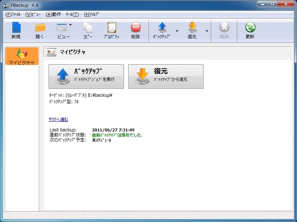Viewport: 297px width, 222px height.
Task: Click large 復元 restore from backup button
Action: point(166,76)
